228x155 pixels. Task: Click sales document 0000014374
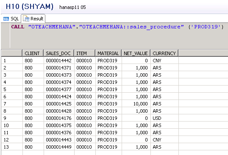pos(58,82)
